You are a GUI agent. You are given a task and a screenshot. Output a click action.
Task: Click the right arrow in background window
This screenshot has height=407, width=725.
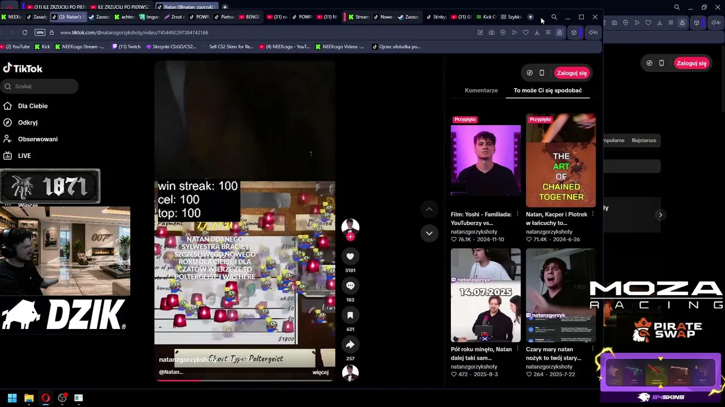[660, 215]
